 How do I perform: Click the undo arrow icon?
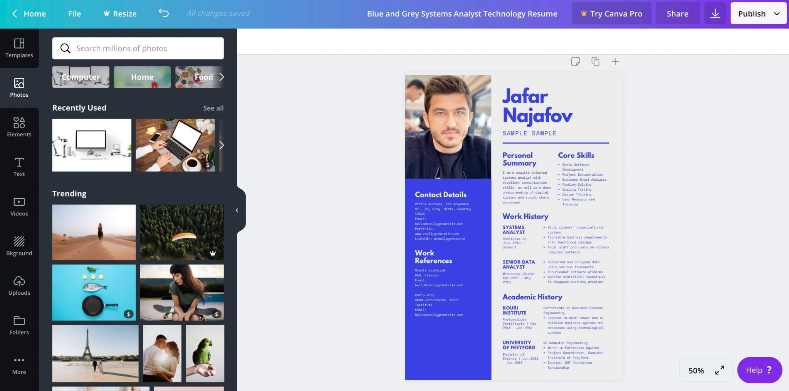point(164,13)
